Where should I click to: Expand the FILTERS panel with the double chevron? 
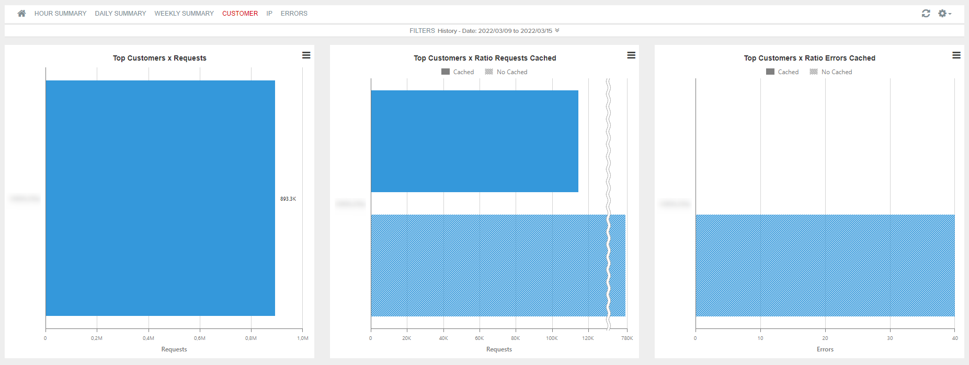point(557,30)
